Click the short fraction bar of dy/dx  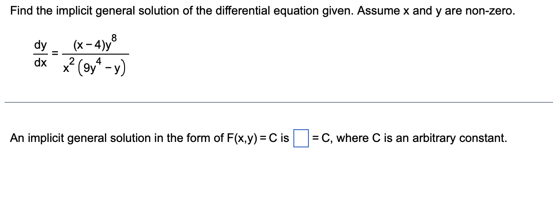(40, 55)
